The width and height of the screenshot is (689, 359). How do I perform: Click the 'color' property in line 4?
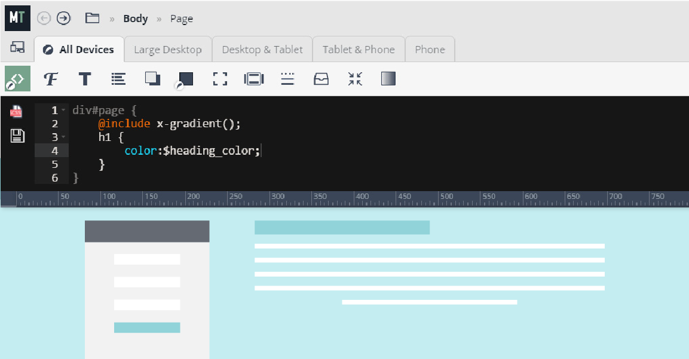pos(140,151)
